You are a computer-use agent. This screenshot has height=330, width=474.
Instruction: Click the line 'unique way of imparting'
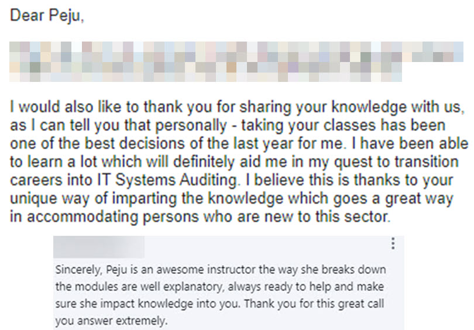point(232,198)
